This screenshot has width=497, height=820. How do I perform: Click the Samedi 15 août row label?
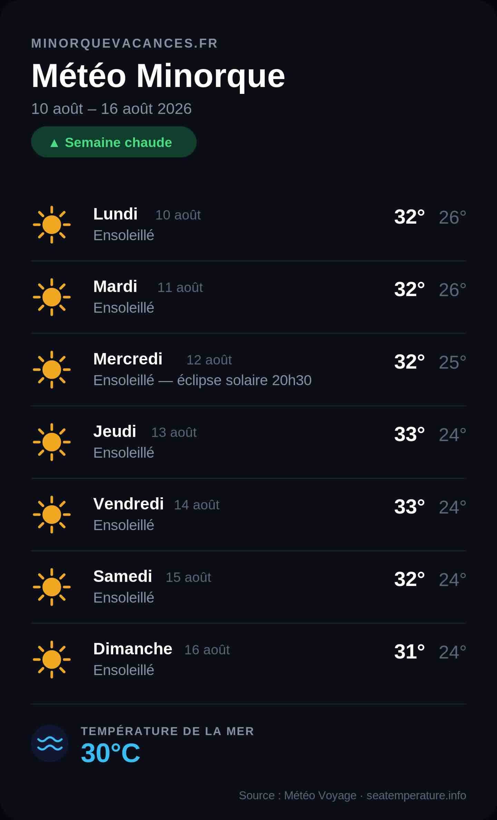(x=152, y=577)
